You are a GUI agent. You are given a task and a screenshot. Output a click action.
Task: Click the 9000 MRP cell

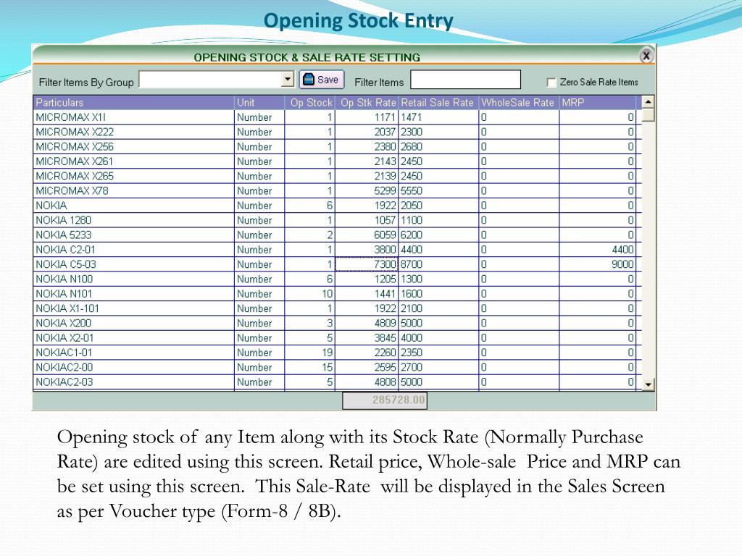click(x=598, y=264)
